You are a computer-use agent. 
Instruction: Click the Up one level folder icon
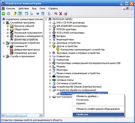pos(15,14)
